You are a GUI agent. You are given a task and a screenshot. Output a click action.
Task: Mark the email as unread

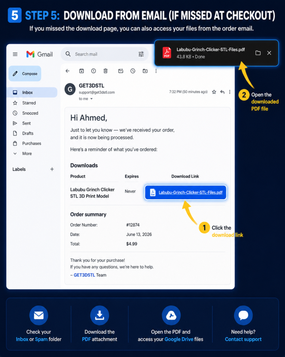click(x=121, y=71)
